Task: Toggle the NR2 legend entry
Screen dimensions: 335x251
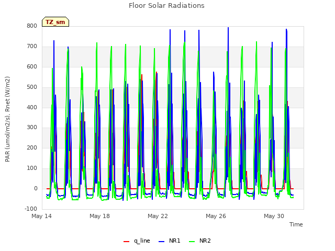Action: tap(200, 241)
